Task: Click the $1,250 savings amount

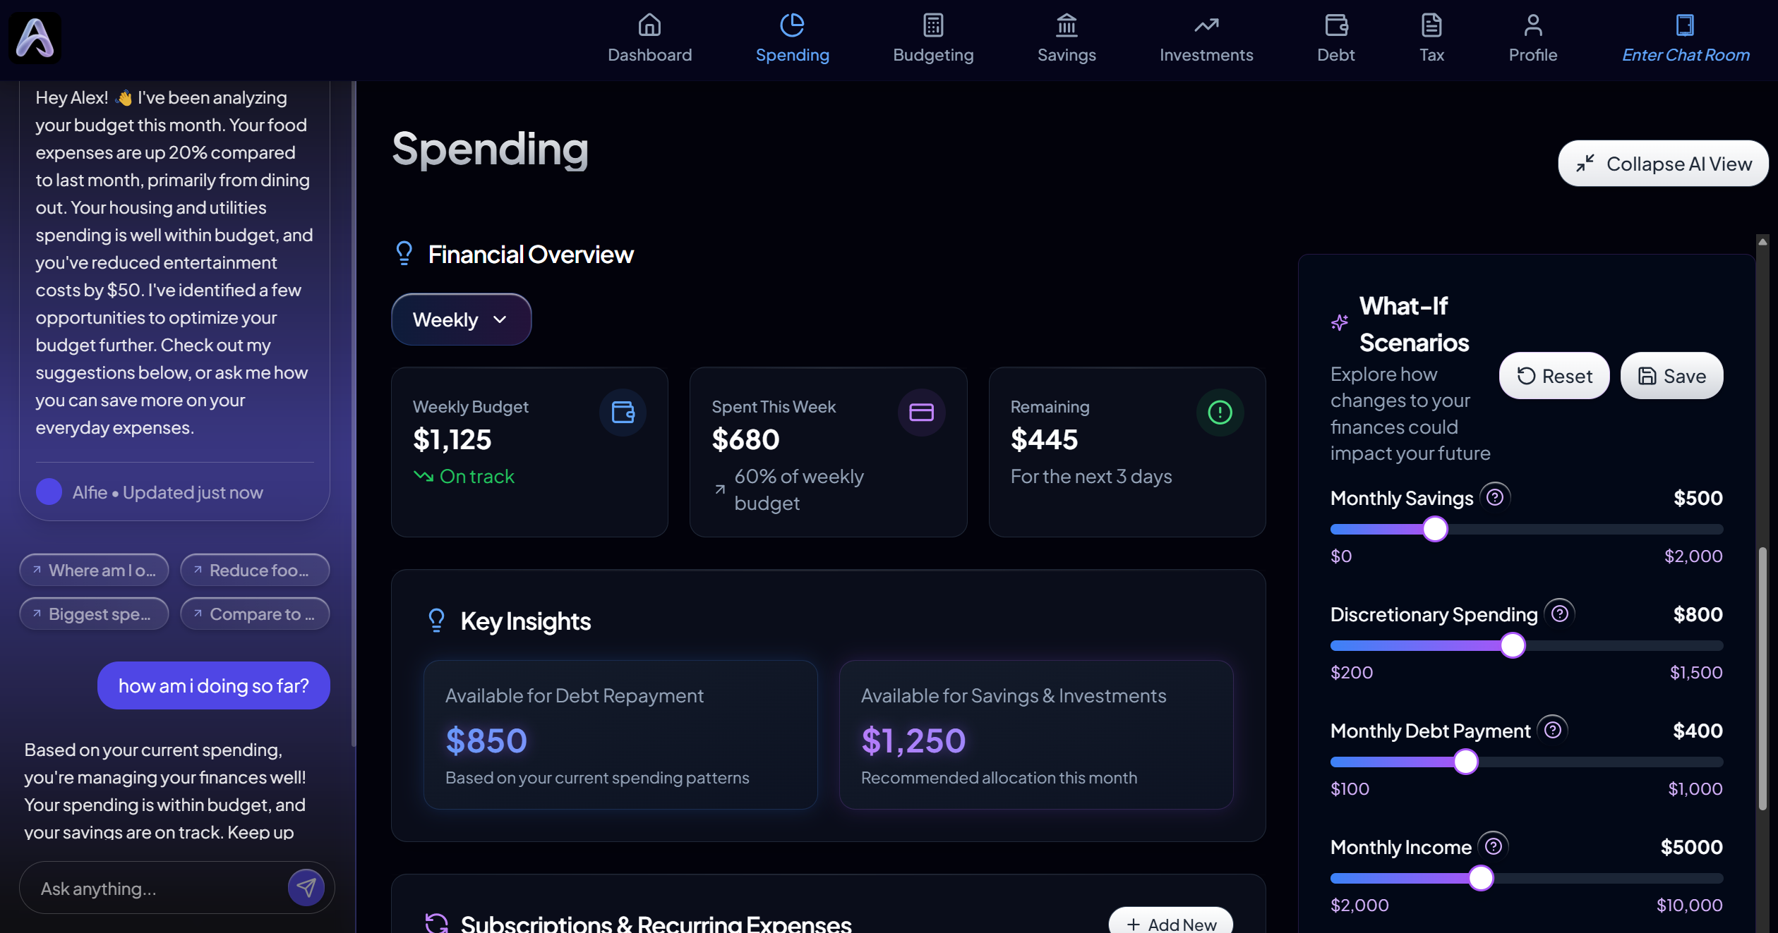Action: pyautogui.click(x=913, y=740)
